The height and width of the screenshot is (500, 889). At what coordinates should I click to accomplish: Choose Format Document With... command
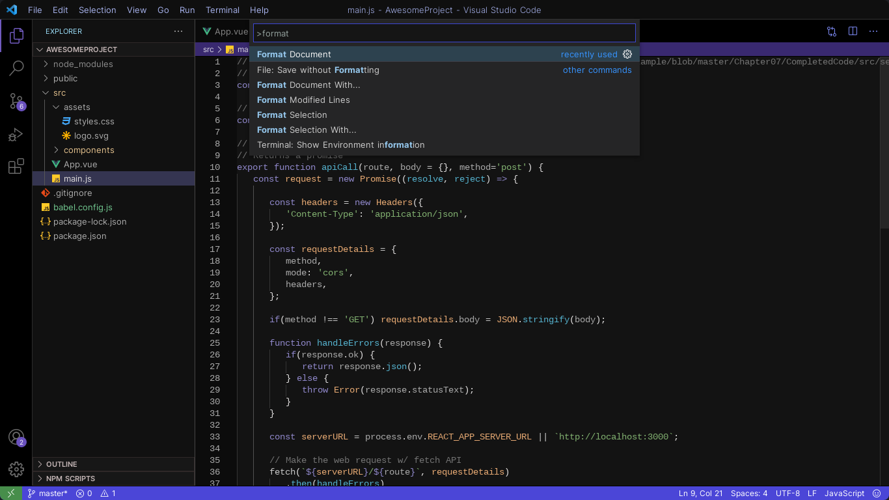[444, 85]
